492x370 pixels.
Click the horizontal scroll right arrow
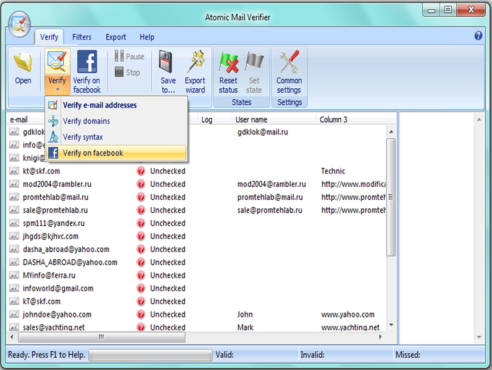(380, 337)
